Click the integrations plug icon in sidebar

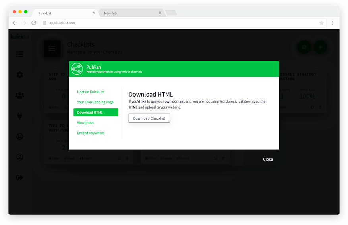(19, 116)
